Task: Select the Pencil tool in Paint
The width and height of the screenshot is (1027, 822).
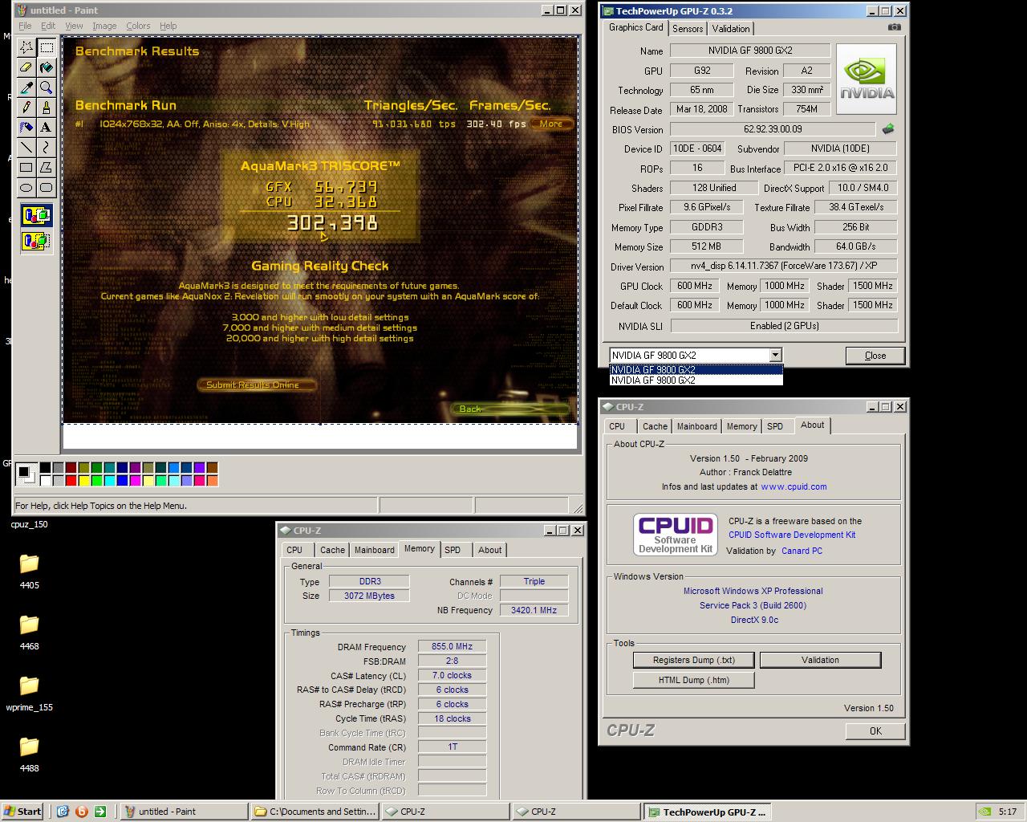Action: 26,108
